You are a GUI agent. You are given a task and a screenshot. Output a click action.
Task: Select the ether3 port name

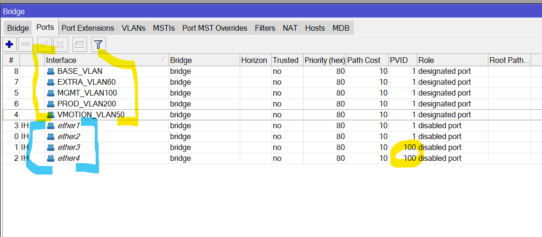pyautogui.click(x=68, y=147)
